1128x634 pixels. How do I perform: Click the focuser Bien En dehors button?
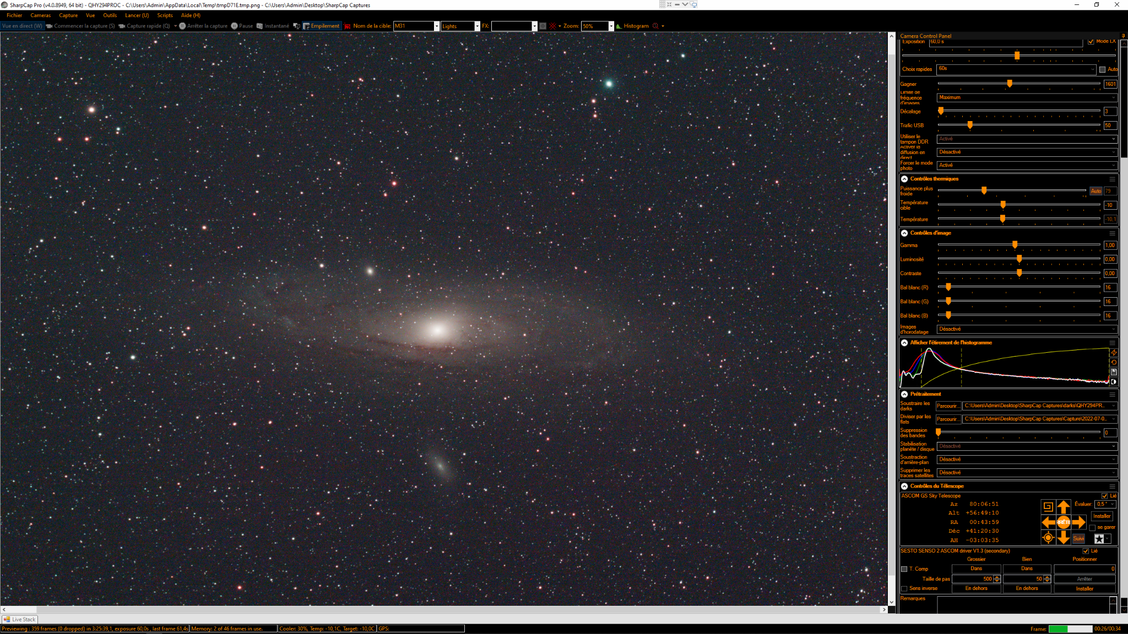(1027, 589)
